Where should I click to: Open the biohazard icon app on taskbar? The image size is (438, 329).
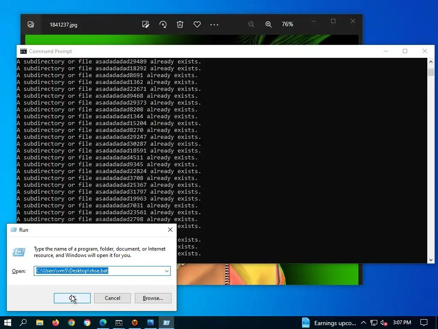coord(135,323)
